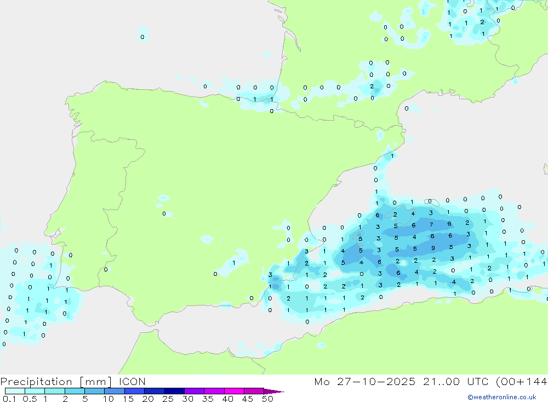
Task: Click the 0.1–0.5 mm legend color box
Action: tap(15, 391)
